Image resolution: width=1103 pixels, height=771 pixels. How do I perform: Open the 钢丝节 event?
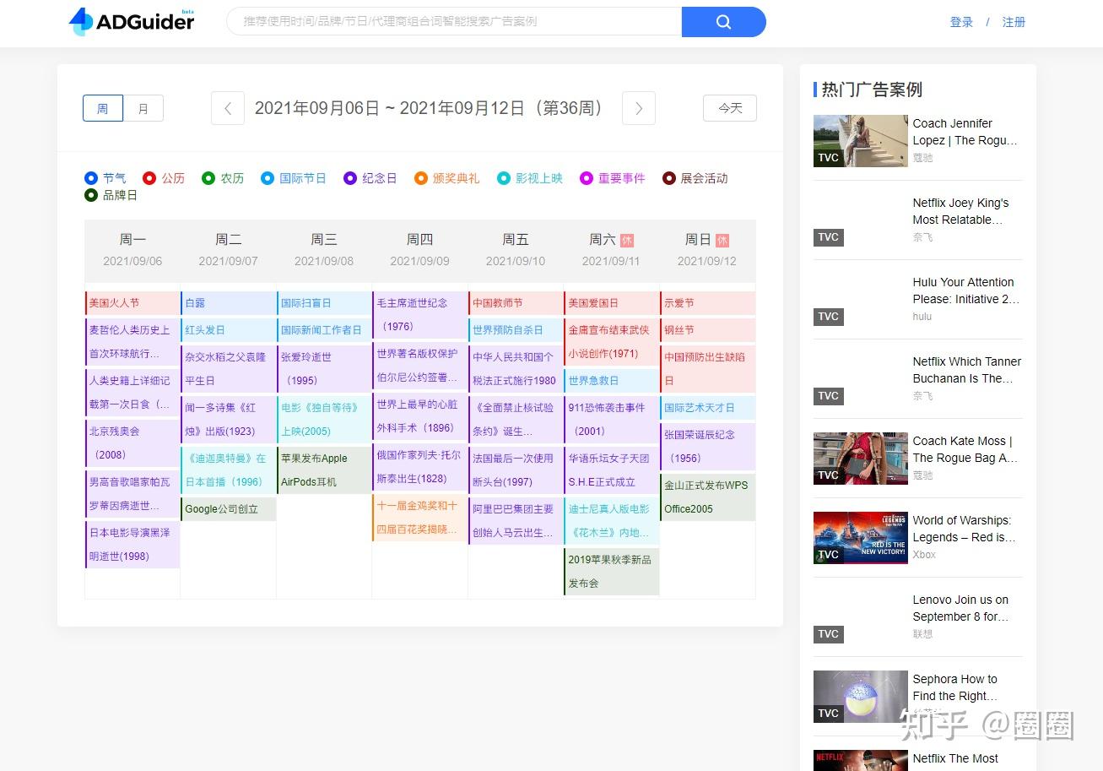707,330
